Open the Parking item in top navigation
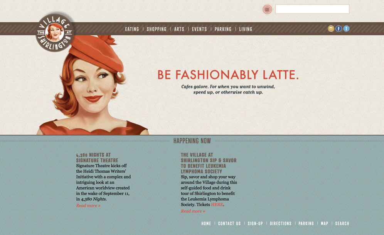This screenshot has width=384, height=235. click(x=223, y=29)
